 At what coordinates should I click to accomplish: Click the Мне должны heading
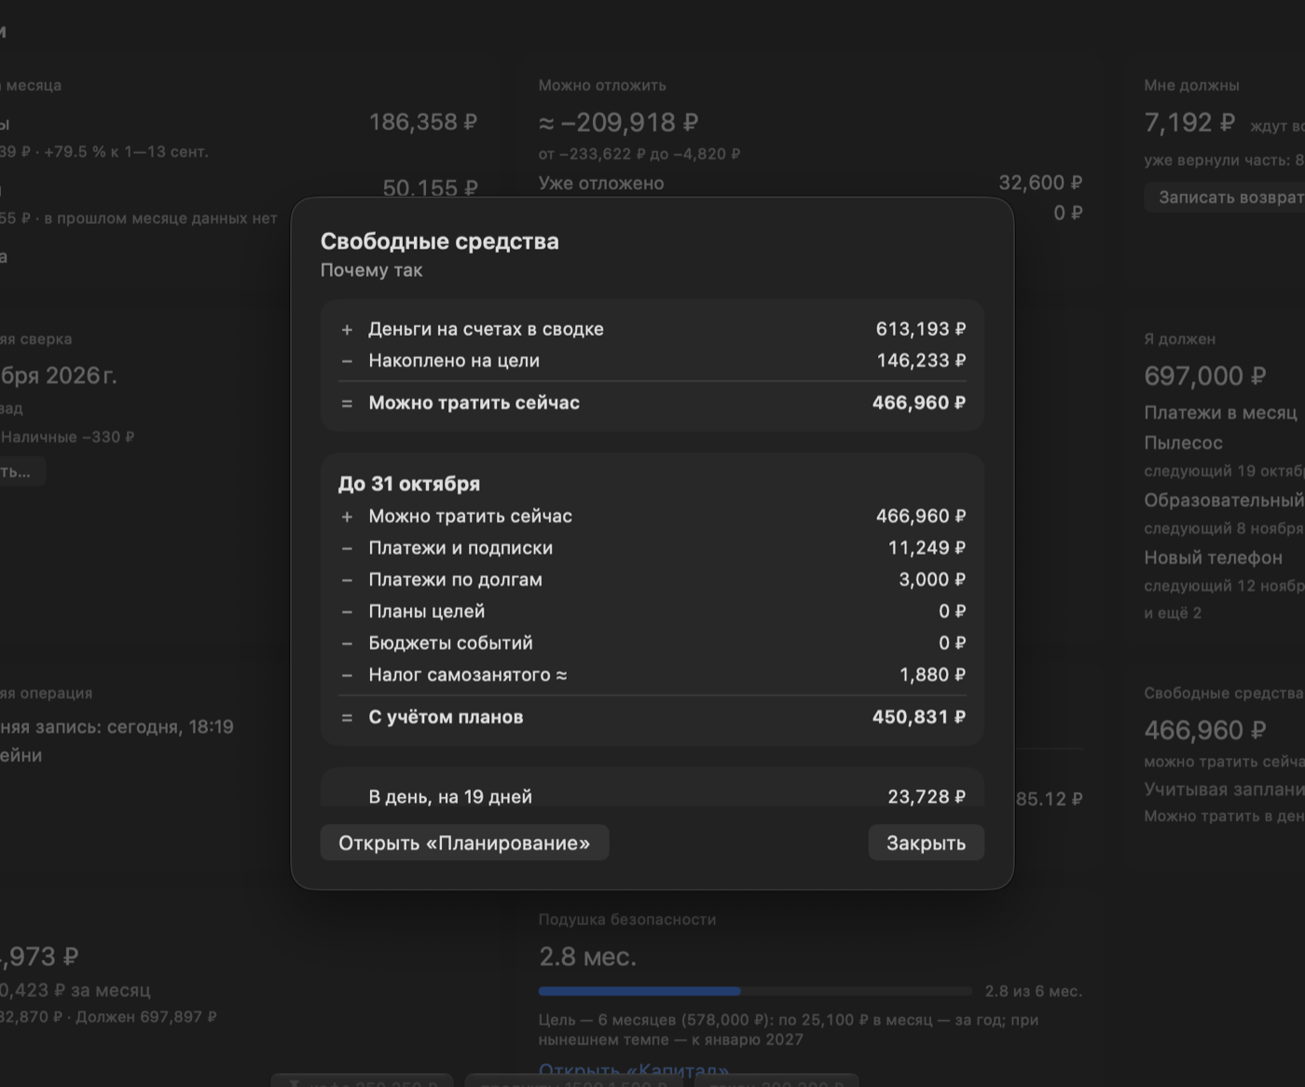(1191, 85)
